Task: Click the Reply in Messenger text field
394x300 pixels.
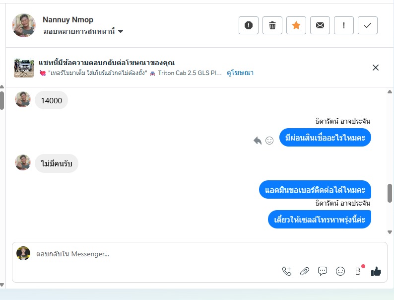Action: click(x=149, y=254)
